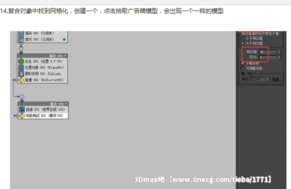Click the 渲染 001 render operator icon
Screen dimensions: 291x189
(21, 33)
